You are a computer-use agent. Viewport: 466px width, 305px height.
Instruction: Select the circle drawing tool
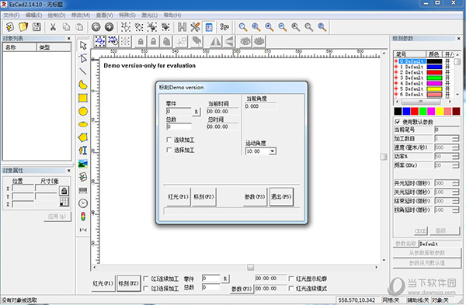(83, 112)
